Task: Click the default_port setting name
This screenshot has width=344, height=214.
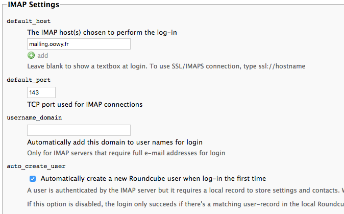Action: [28, 80]
